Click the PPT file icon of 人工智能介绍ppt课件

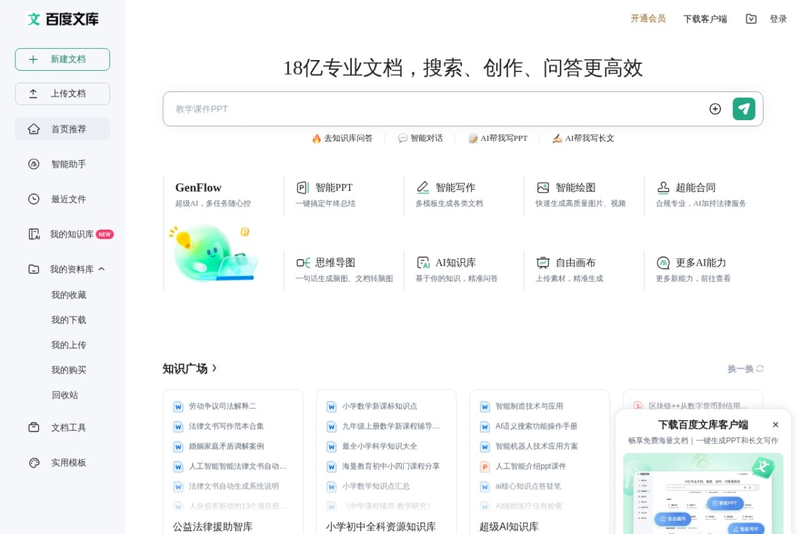click(485, 467)
